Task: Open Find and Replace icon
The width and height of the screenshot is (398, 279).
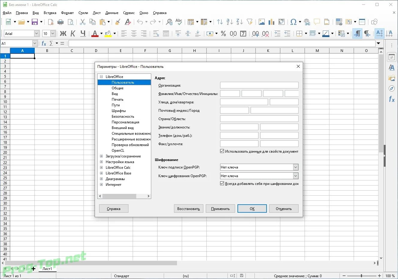Action: [169, 22]
